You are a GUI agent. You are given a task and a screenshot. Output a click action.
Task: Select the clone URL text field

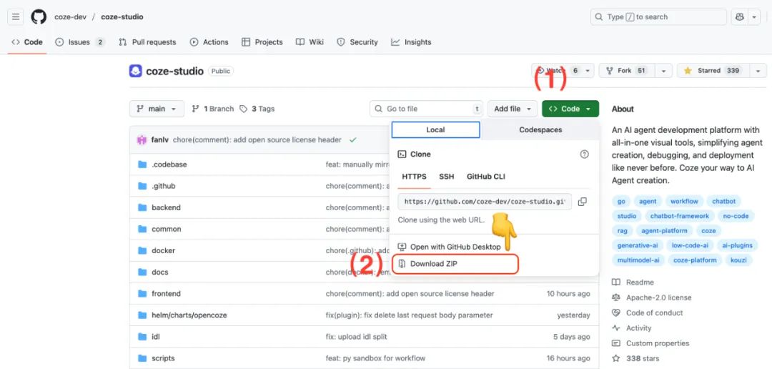(x=485, y=202)
